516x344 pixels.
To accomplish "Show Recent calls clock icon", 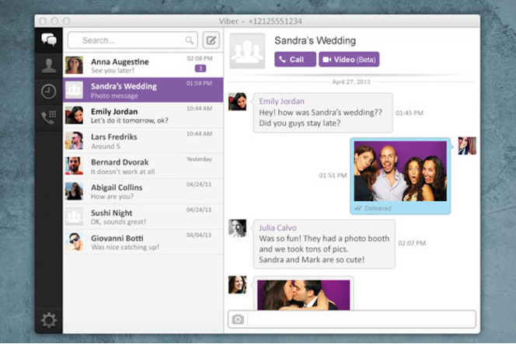I will [x=48, y=92].
